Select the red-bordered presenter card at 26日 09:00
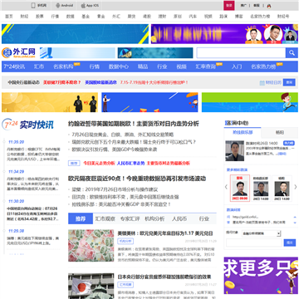 (x=240, y=189)
